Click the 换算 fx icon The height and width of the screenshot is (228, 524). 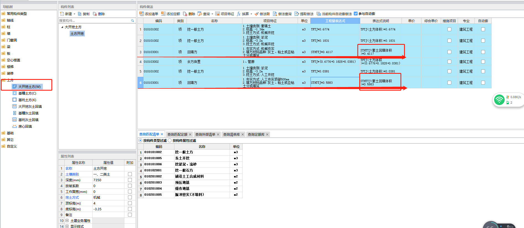pyautogui.click(x=239, y=14)
